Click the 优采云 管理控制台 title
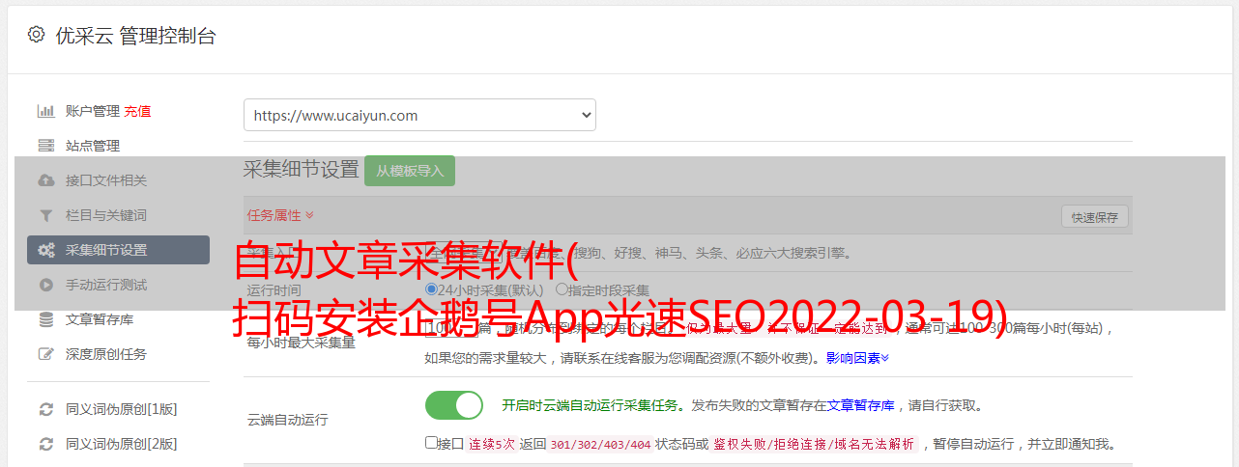Screen dimensions: 1239x467 click(x=135, y=36)
